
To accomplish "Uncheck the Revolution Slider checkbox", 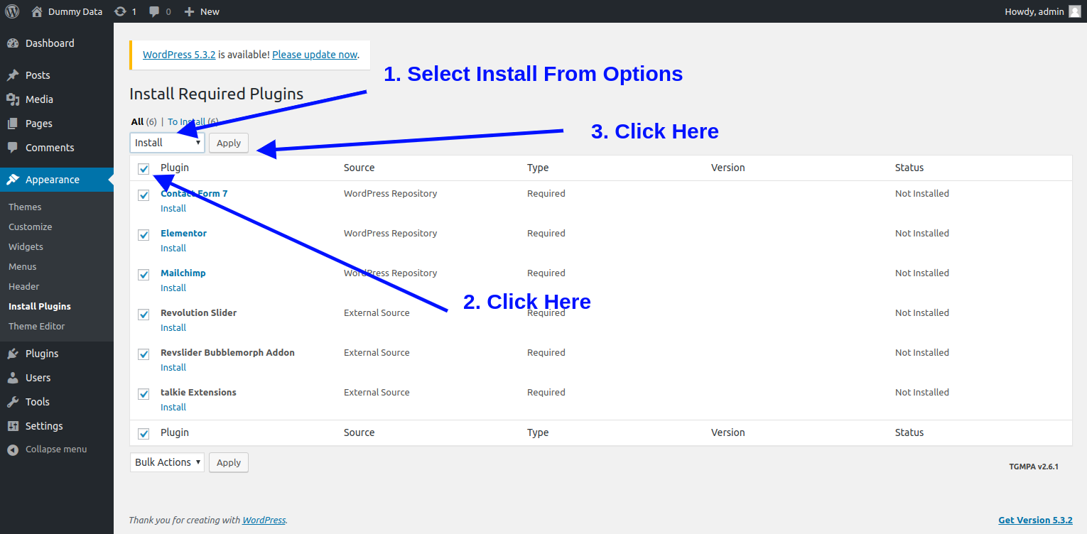I will coord(144,315).
